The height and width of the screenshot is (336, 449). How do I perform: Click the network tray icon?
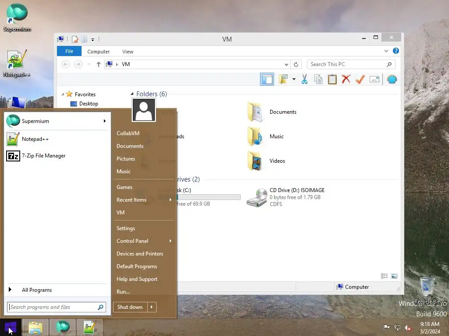[x=397, y=328]
